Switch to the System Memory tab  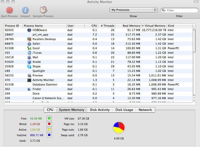pos(71,110)
